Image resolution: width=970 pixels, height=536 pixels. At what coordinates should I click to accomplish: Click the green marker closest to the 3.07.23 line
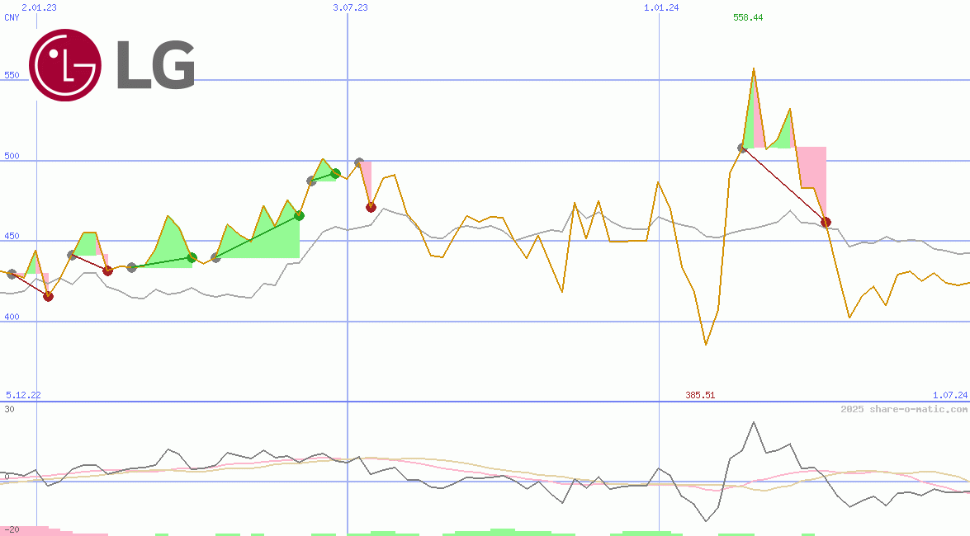[x=335, y=173]
